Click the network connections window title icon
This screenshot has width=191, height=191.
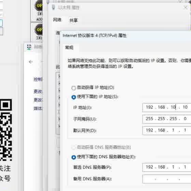(29, 47)
